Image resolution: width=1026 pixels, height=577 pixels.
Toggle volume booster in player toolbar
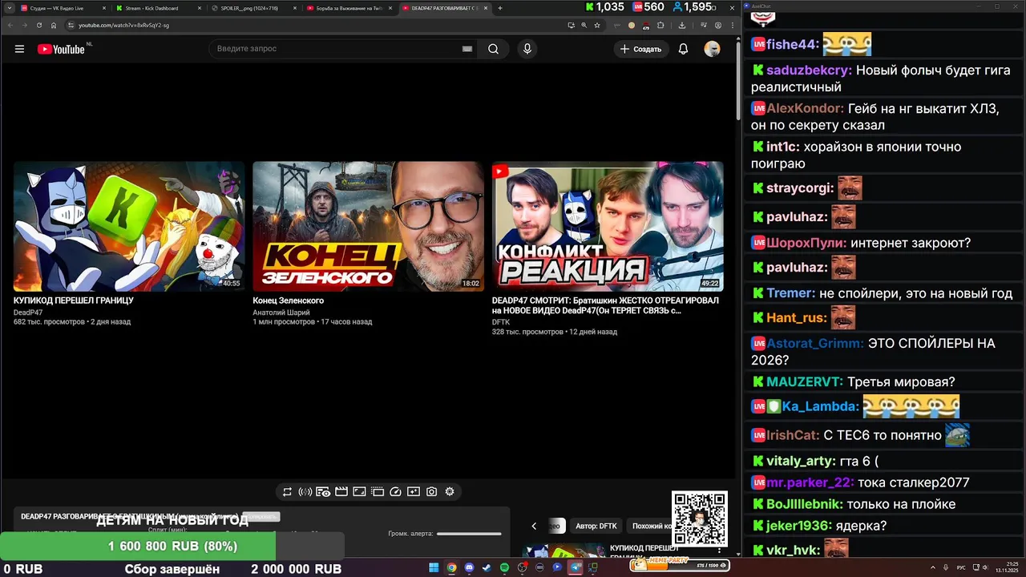[x=305, y=491]
